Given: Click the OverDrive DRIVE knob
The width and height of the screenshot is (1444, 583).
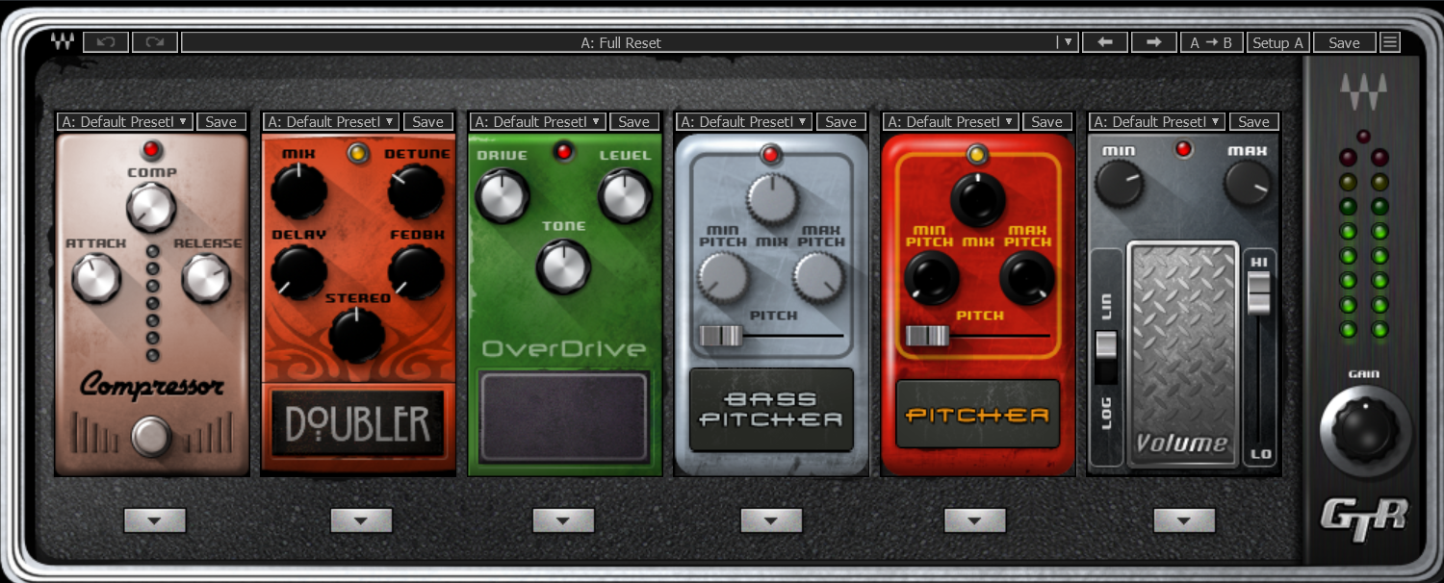Looking at the screenshot, I should (503, 194).
